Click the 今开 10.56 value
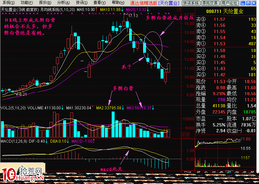Screen dimensions: 259x184 [x=250, y=81]
